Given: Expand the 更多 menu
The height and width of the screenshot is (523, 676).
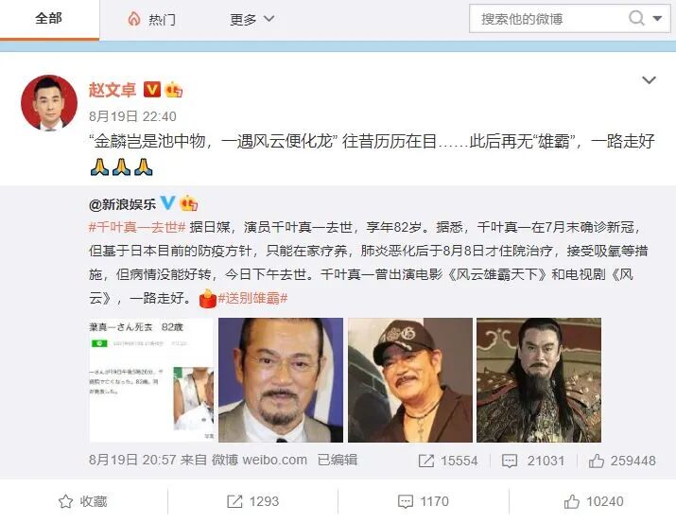Looking at the screenshot, I should 252,19.
